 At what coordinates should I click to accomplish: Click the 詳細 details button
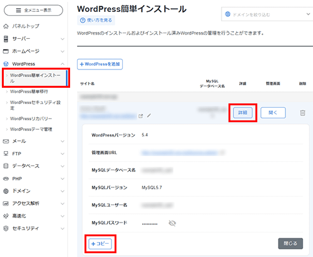pyautogui.click(x=243, y=113)
